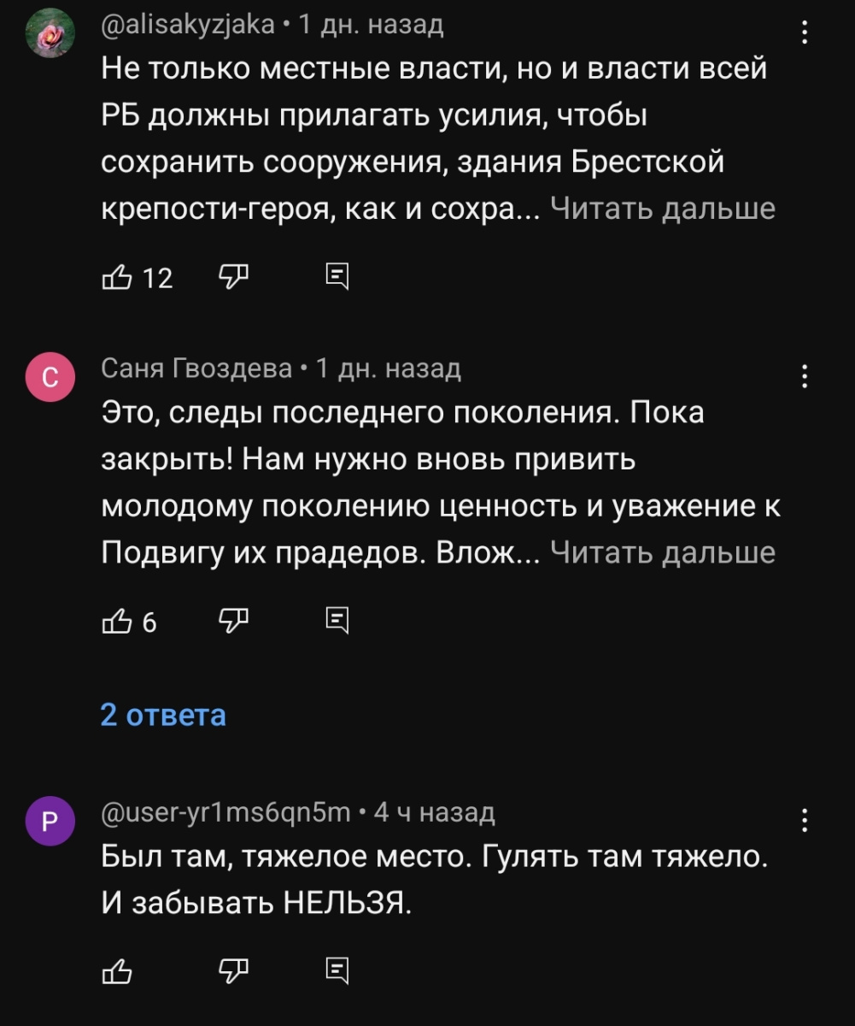This screenshot has height=1026, width=855.
Task: Tap the Саня Гвоздева username
Action: (196, 369)
